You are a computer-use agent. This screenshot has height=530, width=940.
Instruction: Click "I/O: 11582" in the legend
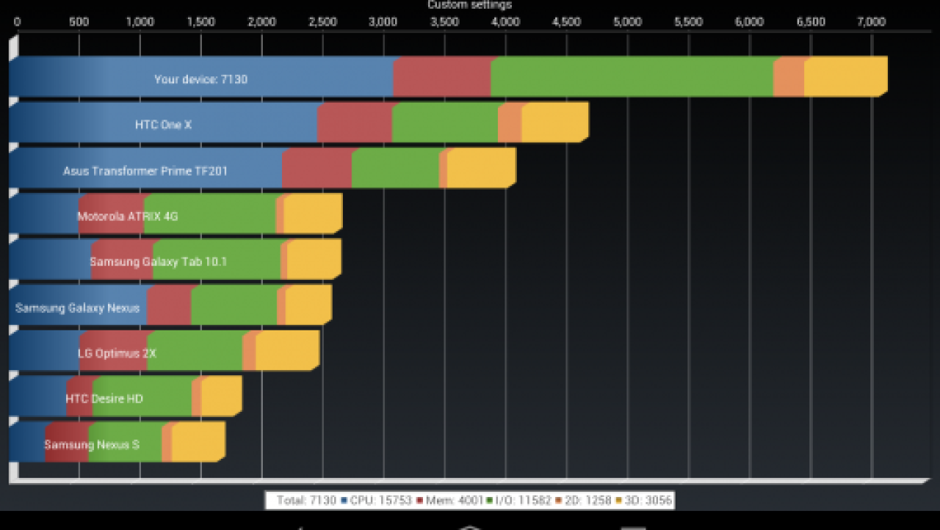(x=523, y=501)
